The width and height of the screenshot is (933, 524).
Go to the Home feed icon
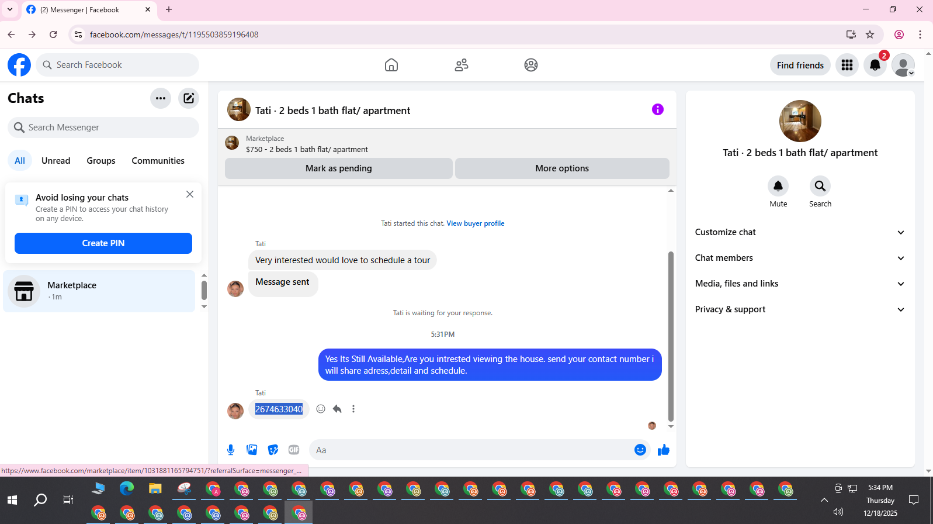tap(391, 65)
